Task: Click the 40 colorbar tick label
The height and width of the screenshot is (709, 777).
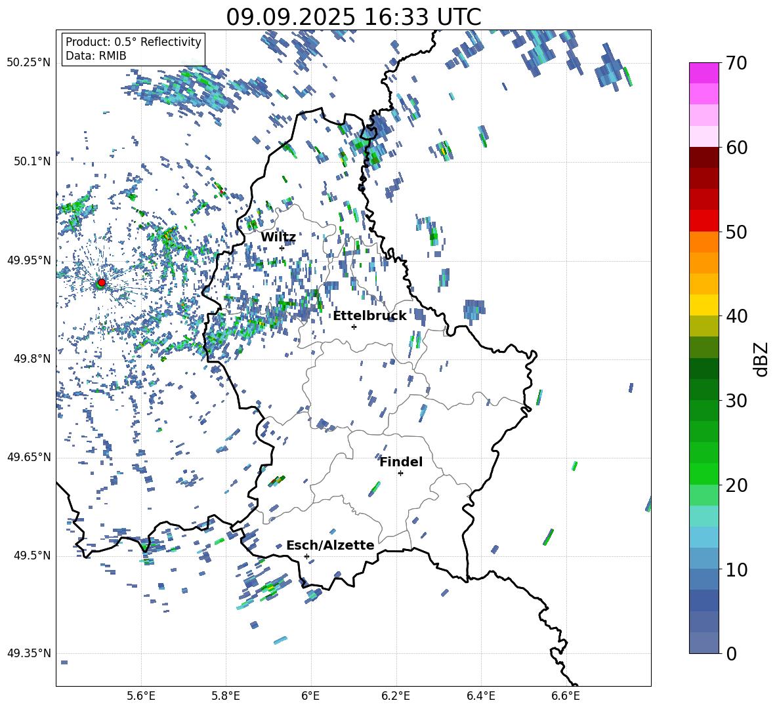Action: [736, 316]
